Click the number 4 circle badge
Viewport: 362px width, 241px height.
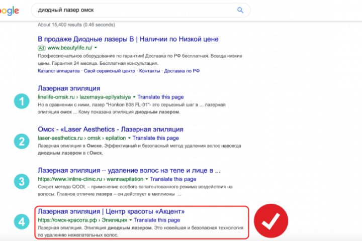[x=21, y=221]
